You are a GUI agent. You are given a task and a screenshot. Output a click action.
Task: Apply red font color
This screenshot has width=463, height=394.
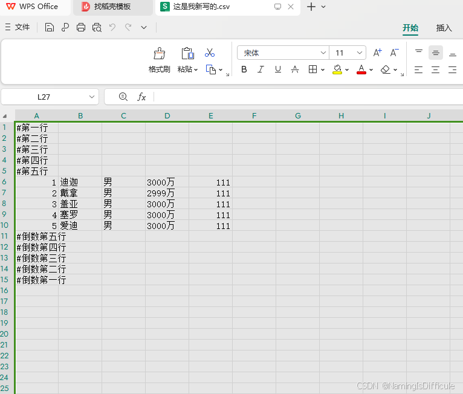click(361, 69)
